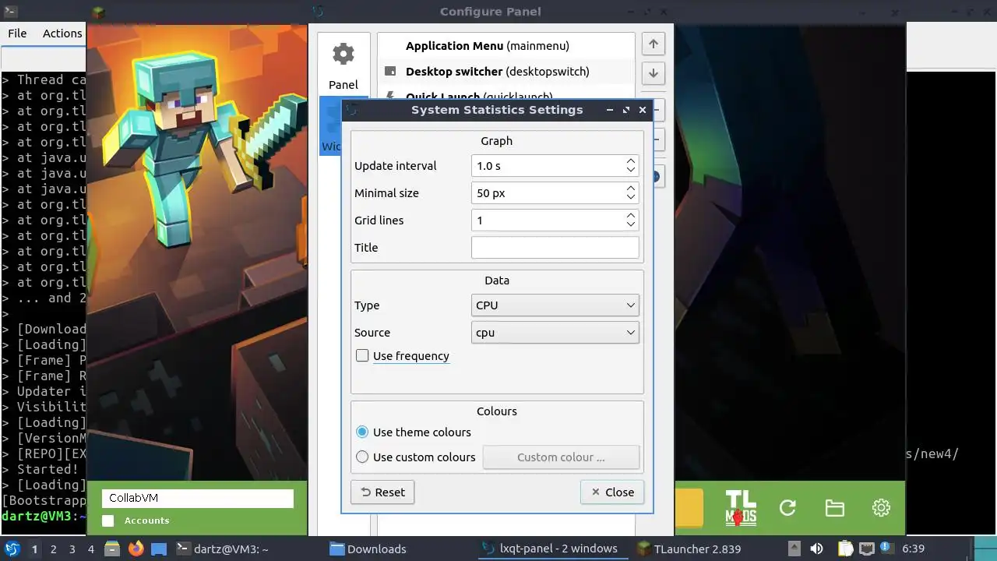Click the Use frequency label text
Screen dimensions: 997x561
point(411,356)
